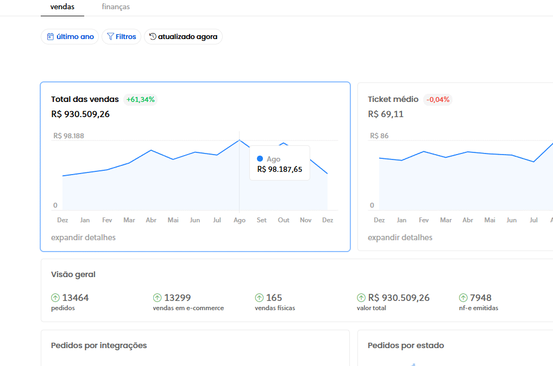Select the Ago point on sales chart

click(x=240, y=140)
